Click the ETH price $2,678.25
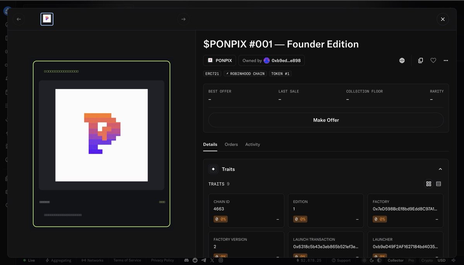 [x=309, y=260]
